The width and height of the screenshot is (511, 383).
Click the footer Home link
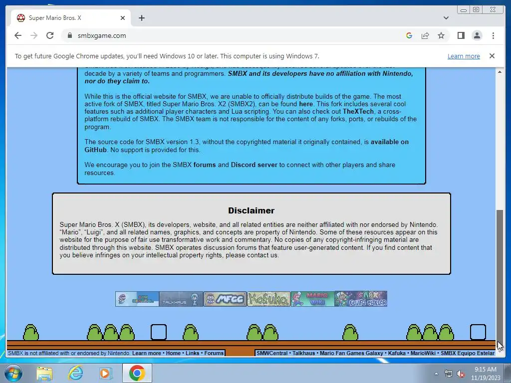point(173,353)
